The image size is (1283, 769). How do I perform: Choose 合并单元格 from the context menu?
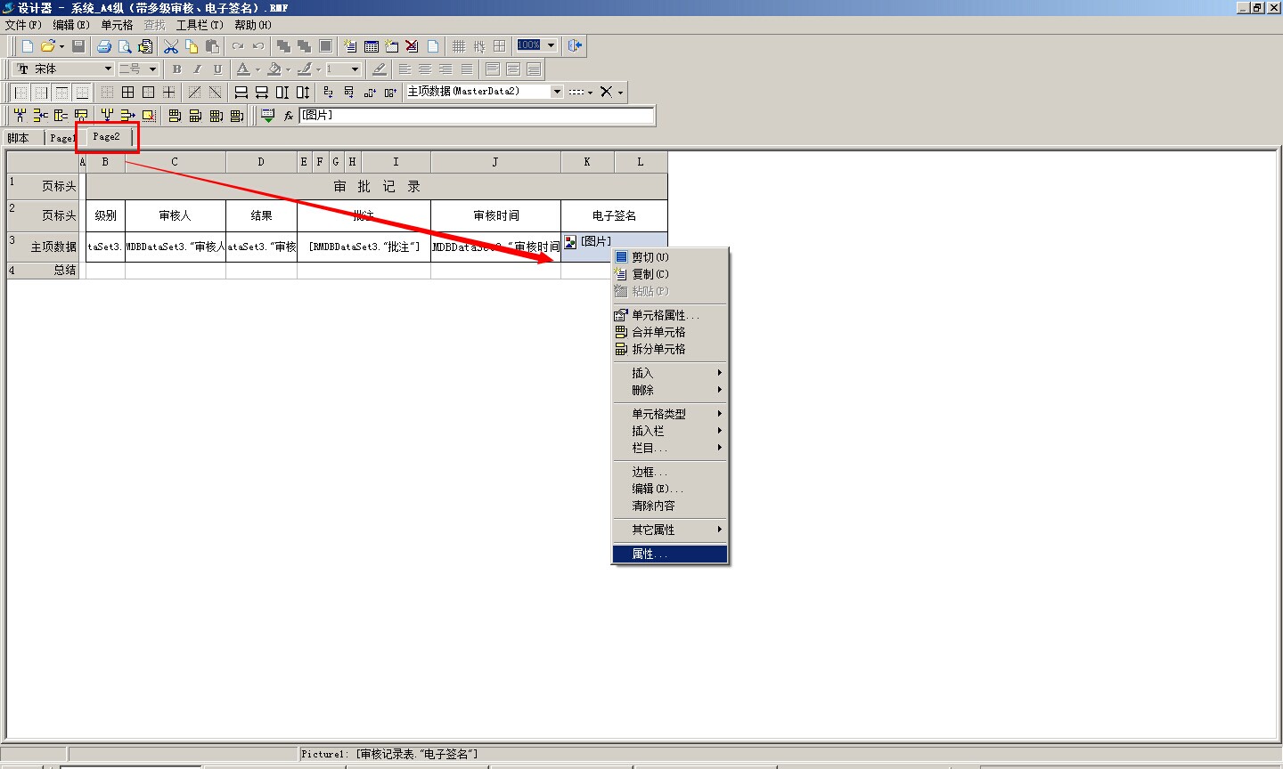click(658, 332)
